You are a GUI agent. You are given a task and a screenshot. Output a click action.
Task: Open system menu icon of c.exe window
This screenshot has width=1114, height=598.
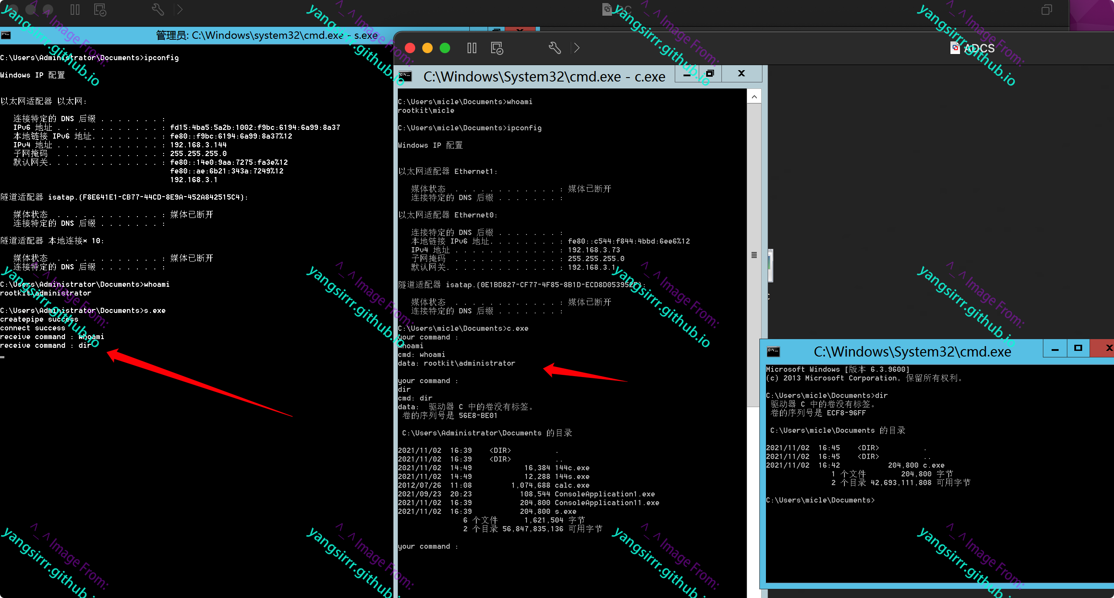pos(405,76)
